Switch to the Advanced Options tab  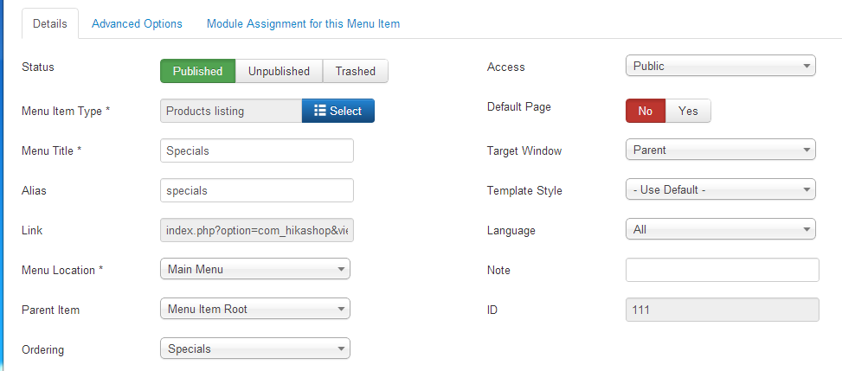137,23
